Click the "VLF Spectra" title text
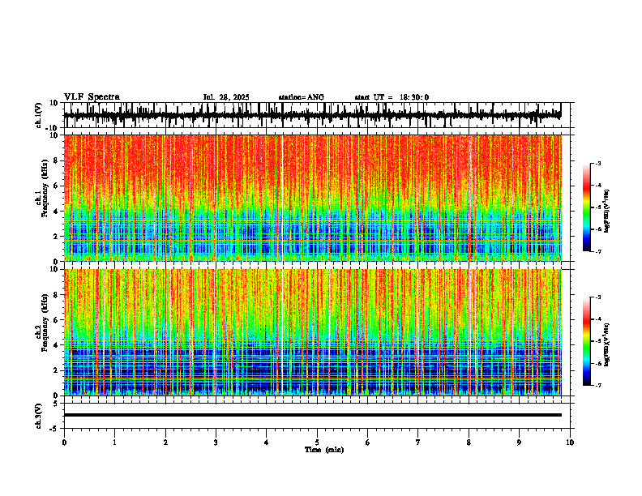The width and height of the screenshot is (642, 496). [x=92, y=97]
